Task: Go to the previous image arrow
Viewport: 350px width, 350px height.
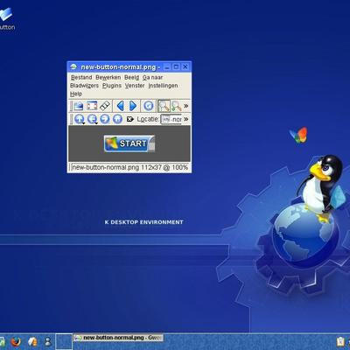Action: point(120,106)
